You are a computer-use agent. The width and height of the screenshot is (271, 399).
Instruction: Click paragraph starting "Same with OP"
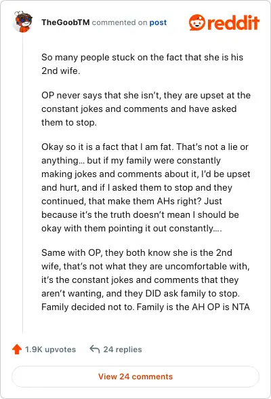coord(146,280)
